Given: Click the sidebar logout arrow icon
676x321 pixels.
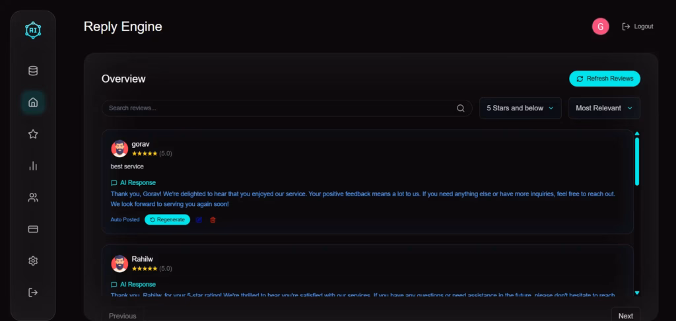Looking at the screenshot, I should pos(33,293).
